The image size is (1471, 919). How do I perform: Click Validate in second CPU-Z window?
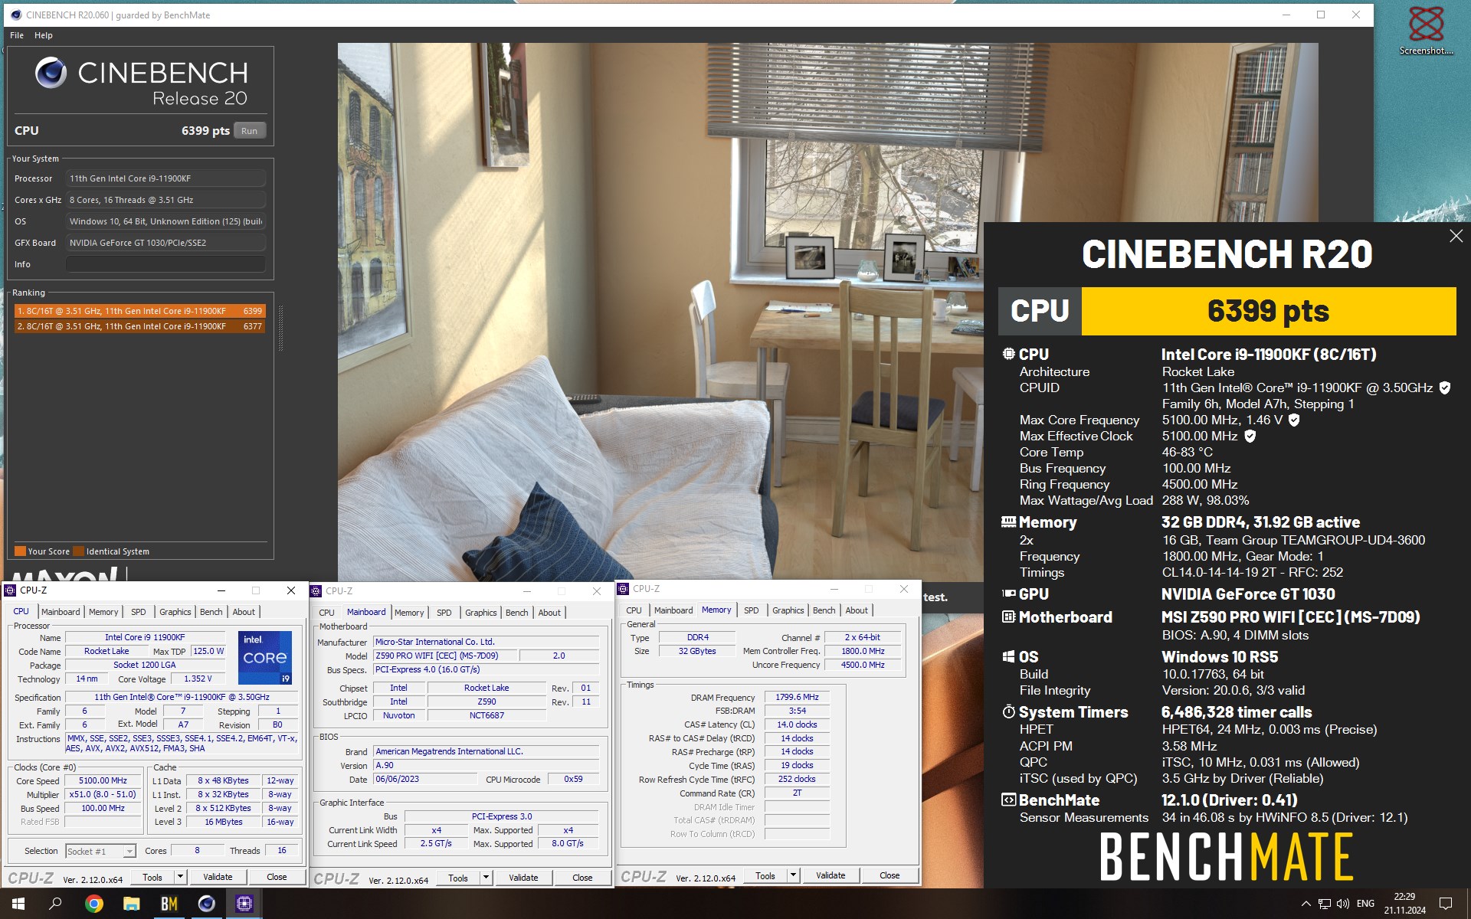[523, 878]
